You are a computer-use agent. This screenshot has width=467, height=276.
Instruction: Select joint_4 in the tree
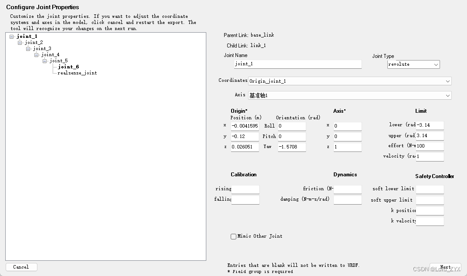50,55
